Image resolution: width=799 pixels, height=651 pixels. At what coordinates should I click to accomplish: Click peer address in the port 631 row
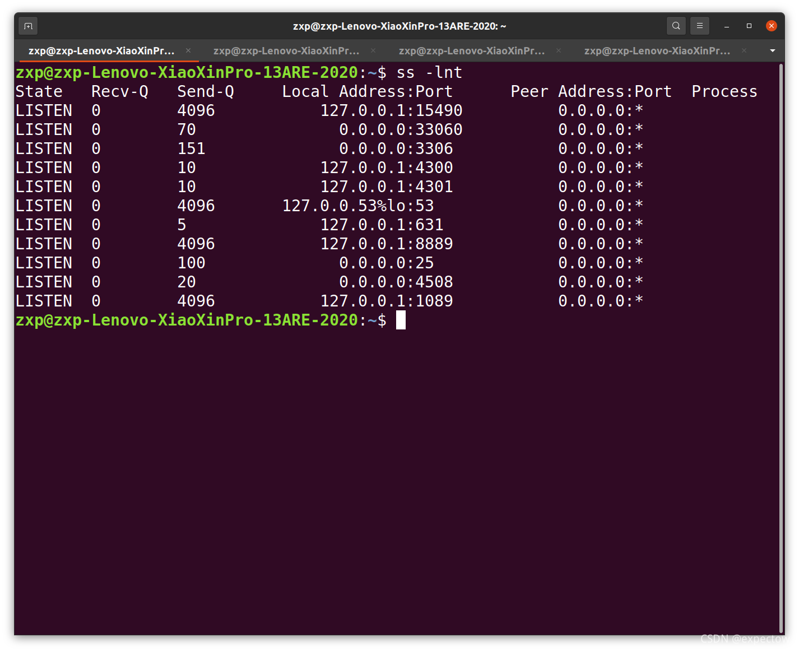601,225
